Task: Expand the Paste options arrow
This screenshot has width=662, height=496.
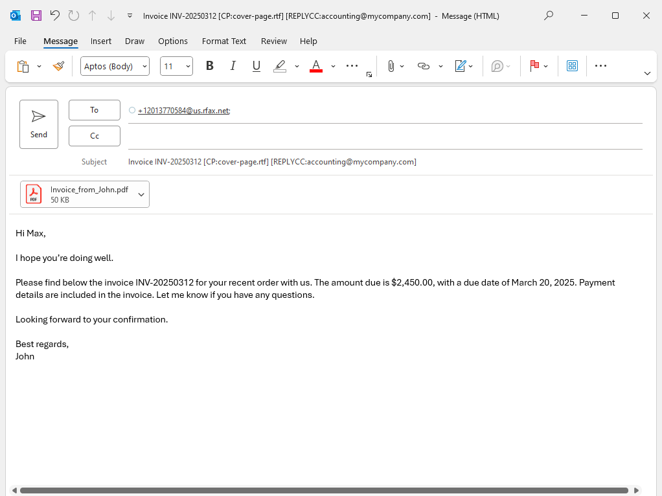Action: (40, 66)
